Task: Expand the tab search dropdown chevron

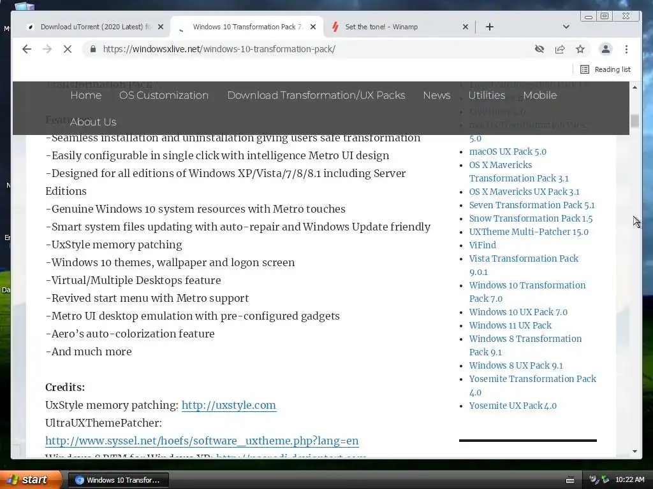Action: pyautogui.click(x=566, y=27)
